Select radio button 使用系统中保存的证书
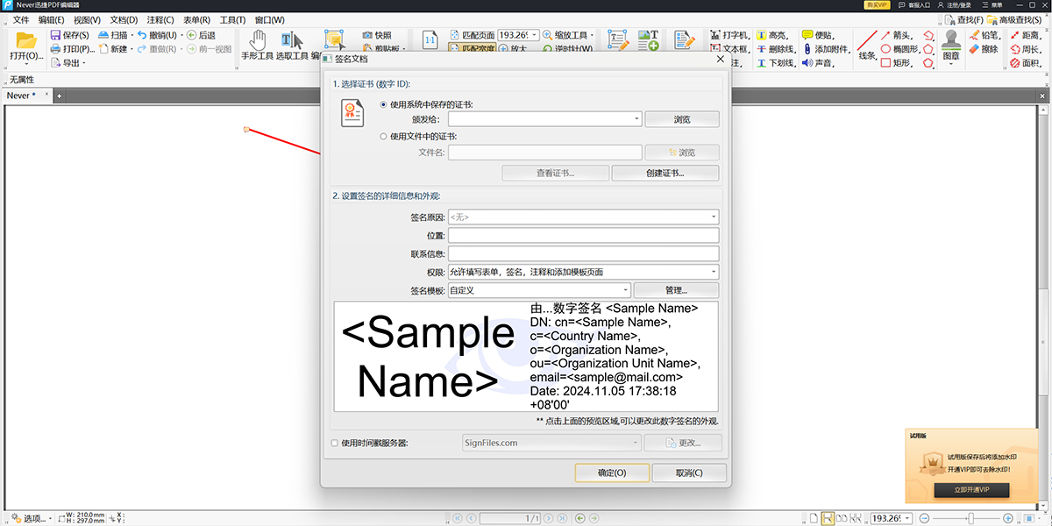Viewport: 1052px width, 526px height. coord(384,103)
